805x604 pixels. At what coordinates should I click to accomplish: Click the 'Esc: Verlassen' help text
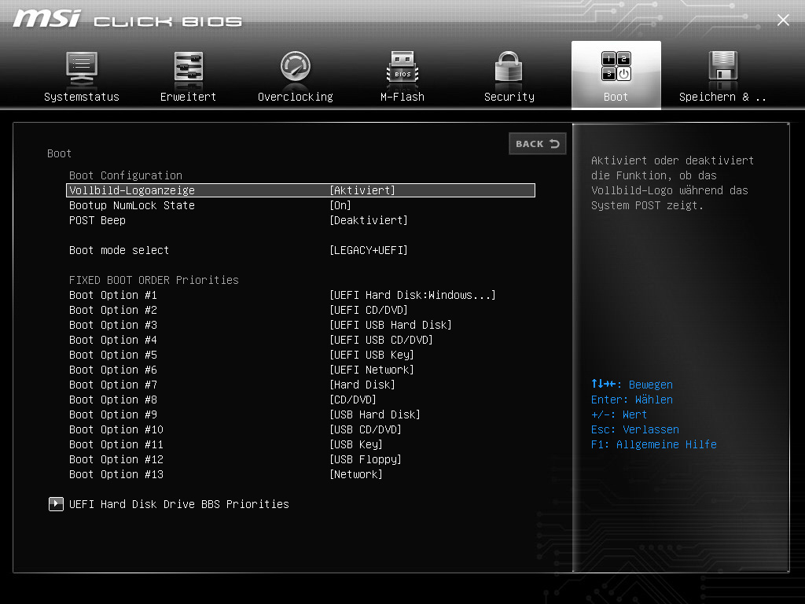pos(635,429)
